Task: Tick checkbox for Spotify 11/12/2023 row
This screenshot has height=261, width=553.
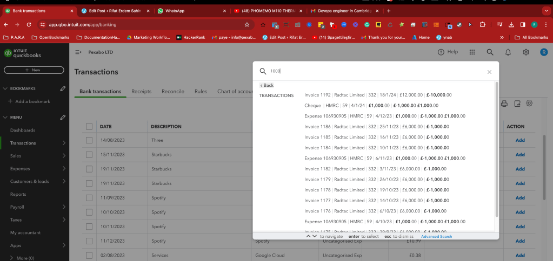Action: point(89,241)
